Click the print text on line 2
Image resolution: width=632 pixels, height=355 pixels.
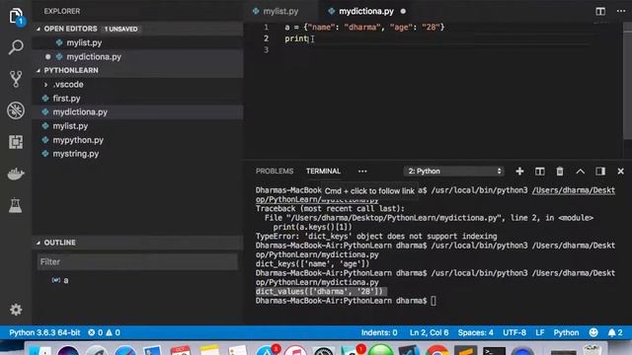296,38
